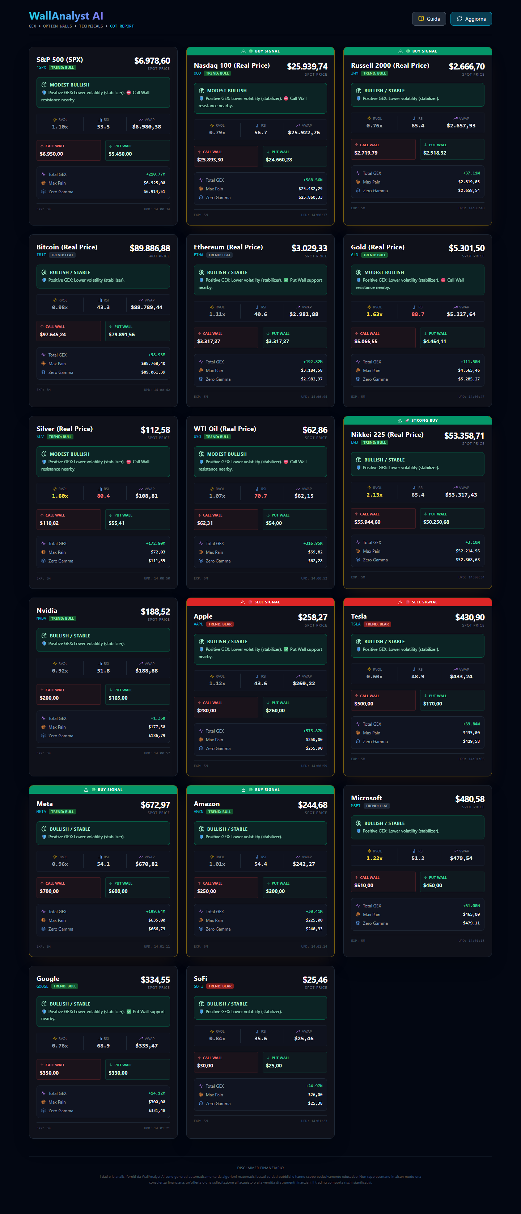Viewport: 521px width, 1214px height.
Task: Open the Guida help button
Action: pos(429,19)
